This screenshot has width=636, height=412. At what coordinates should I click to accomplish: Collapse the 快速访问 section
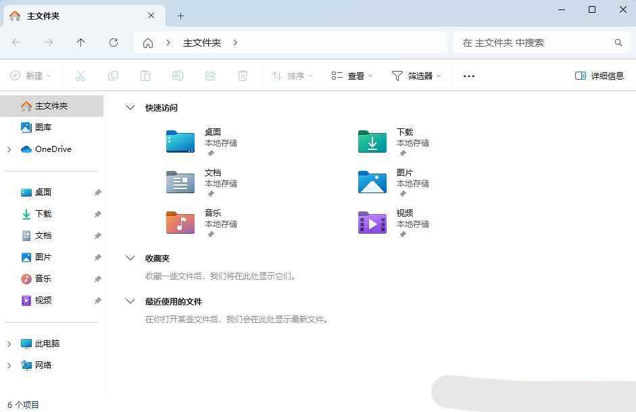[130, 107]
